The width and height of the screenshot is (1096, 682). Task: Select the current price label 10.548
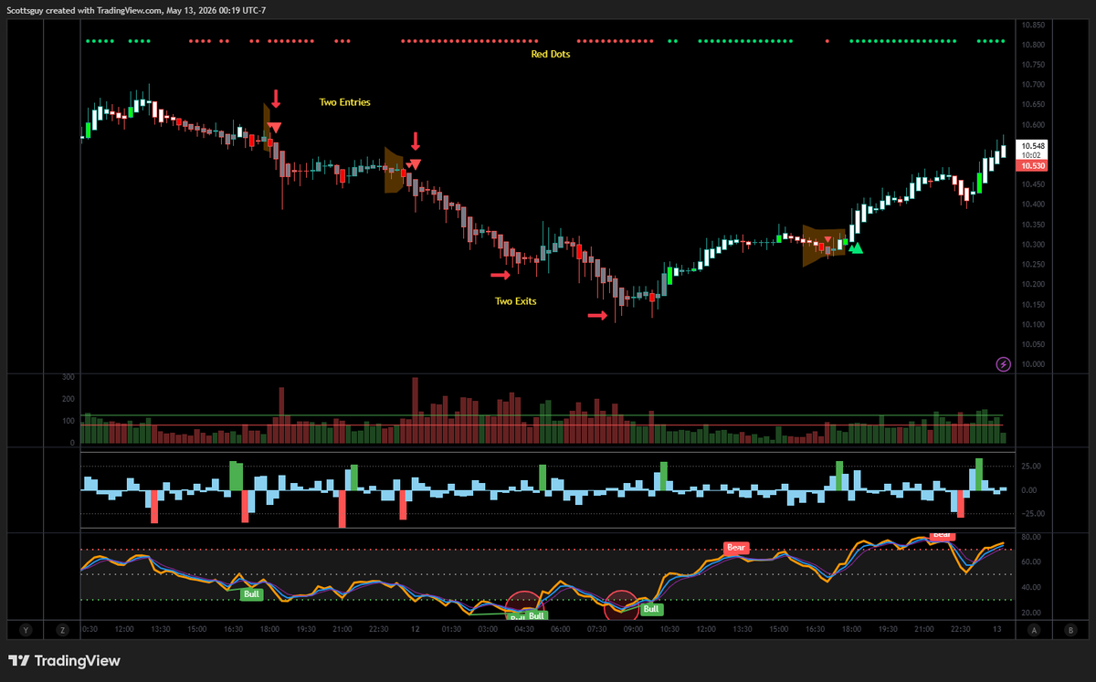(x=1033, y=146)
